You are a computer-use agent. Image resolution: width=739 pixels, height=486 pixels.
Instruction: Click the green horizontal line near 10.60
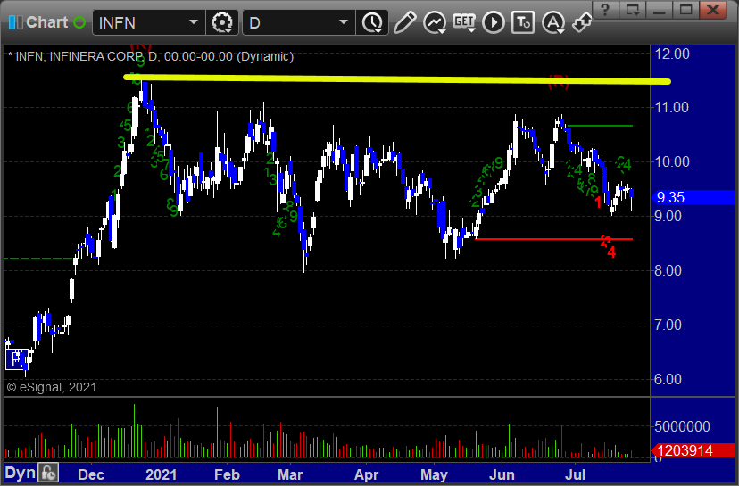click(601, 126)
